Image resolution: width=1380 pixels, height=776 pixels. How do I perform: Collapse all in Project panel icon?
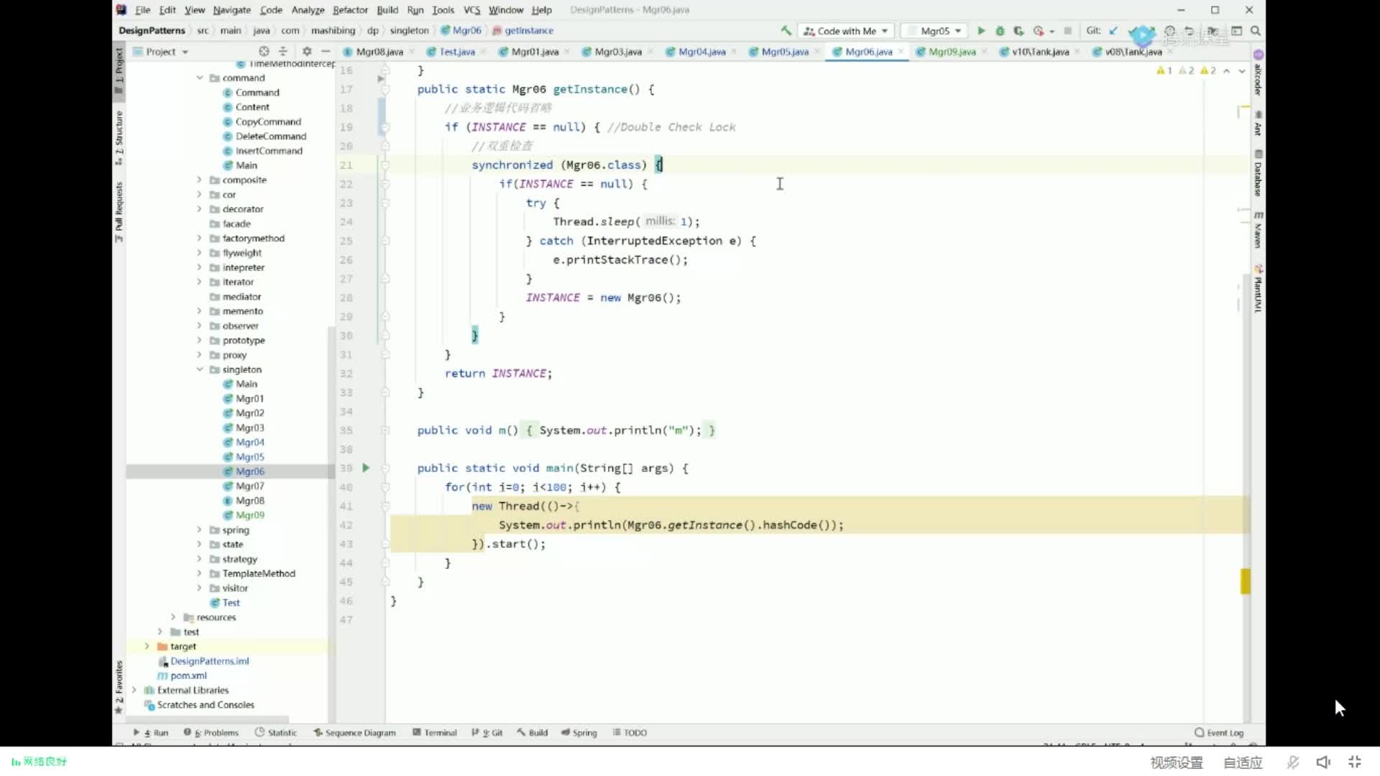point(282,51)
